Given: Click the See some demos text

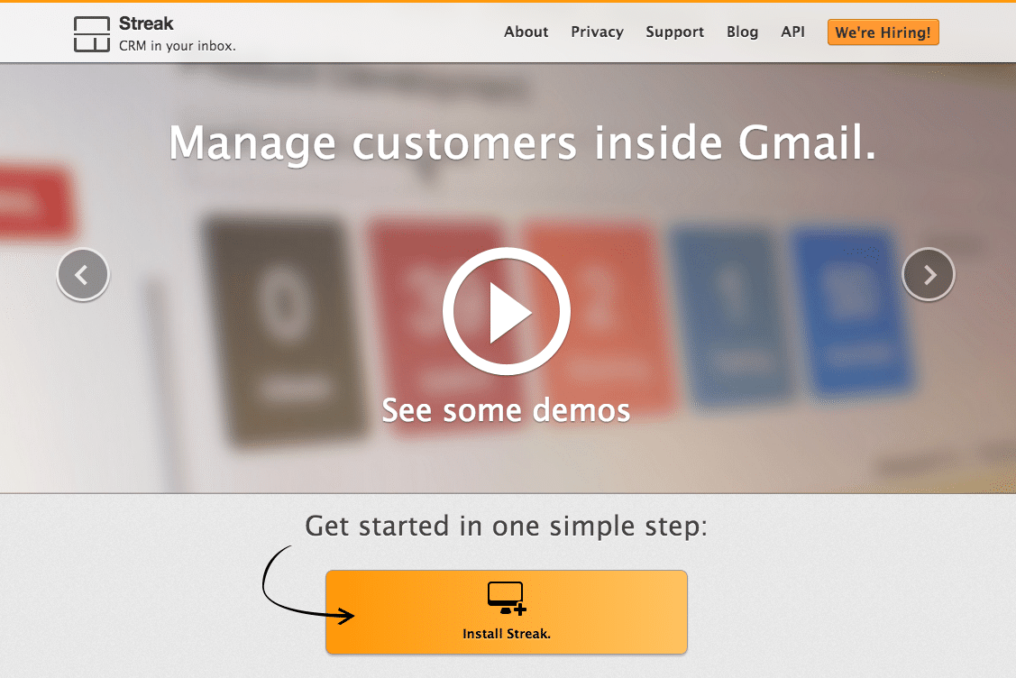Looking at the screenshot, I should (506, 410).
